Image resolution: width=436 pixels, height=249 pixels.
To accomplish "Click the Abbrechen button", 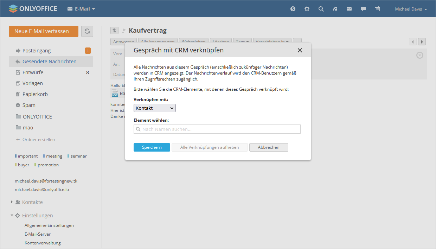I will pos(269,147).
